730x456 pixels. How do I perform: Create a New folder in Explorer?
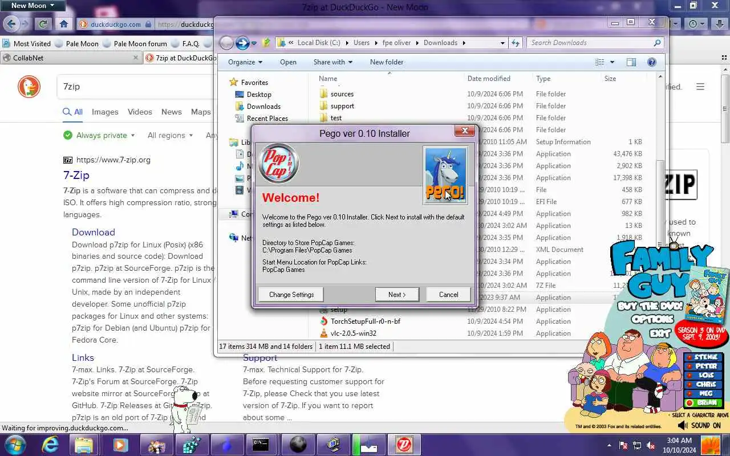click(x=387, y=62)
